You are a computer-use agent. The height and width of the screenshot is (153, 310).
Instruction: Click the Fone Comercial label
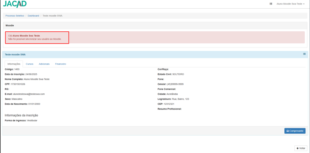pos(167,89)
